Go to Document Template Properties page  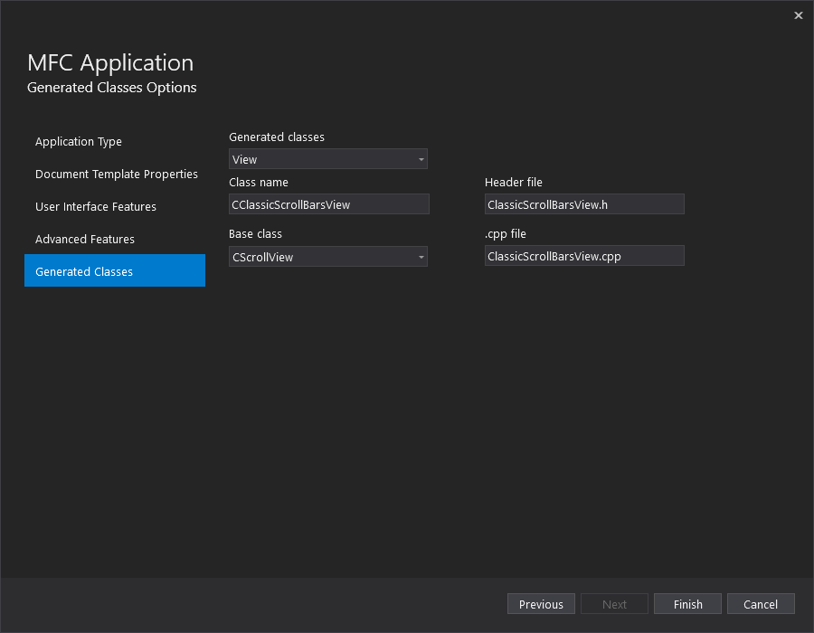click(x=117, y=174)
